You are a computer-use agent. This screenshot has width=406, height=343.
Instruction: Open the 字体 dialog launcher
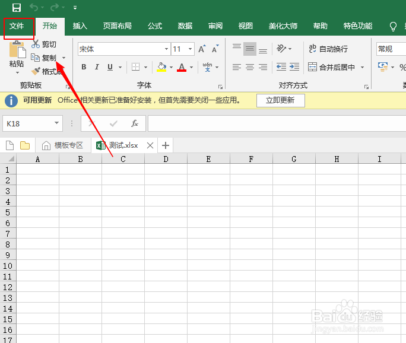click(x=220, y=87)
